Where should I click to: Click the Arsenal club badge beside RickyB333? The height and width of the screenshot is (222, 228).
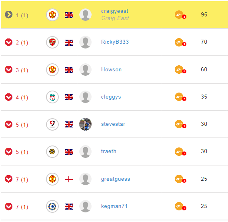(52, 42)
